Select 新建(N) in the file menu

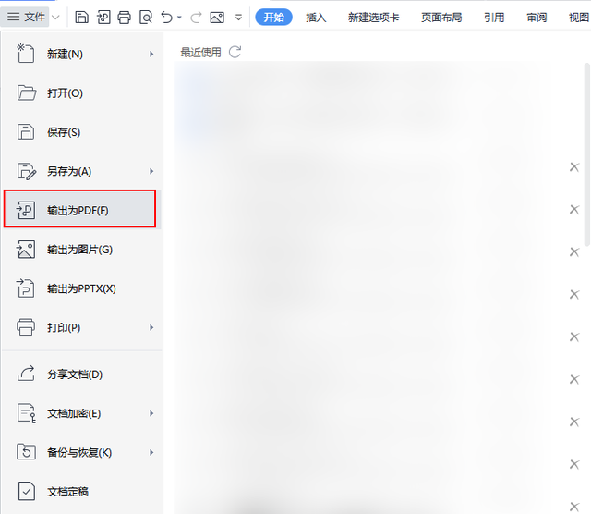pos(83,54)
